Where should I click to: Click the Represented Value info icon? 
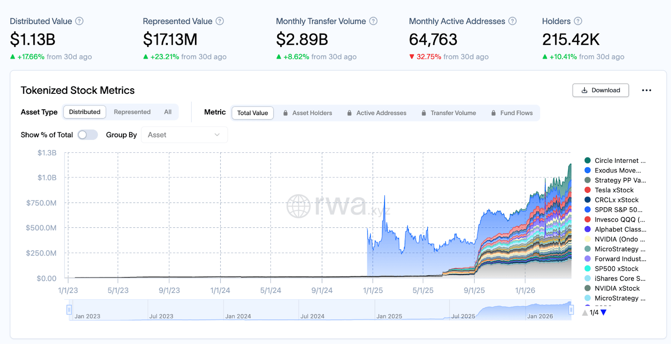tap(220, 21)
